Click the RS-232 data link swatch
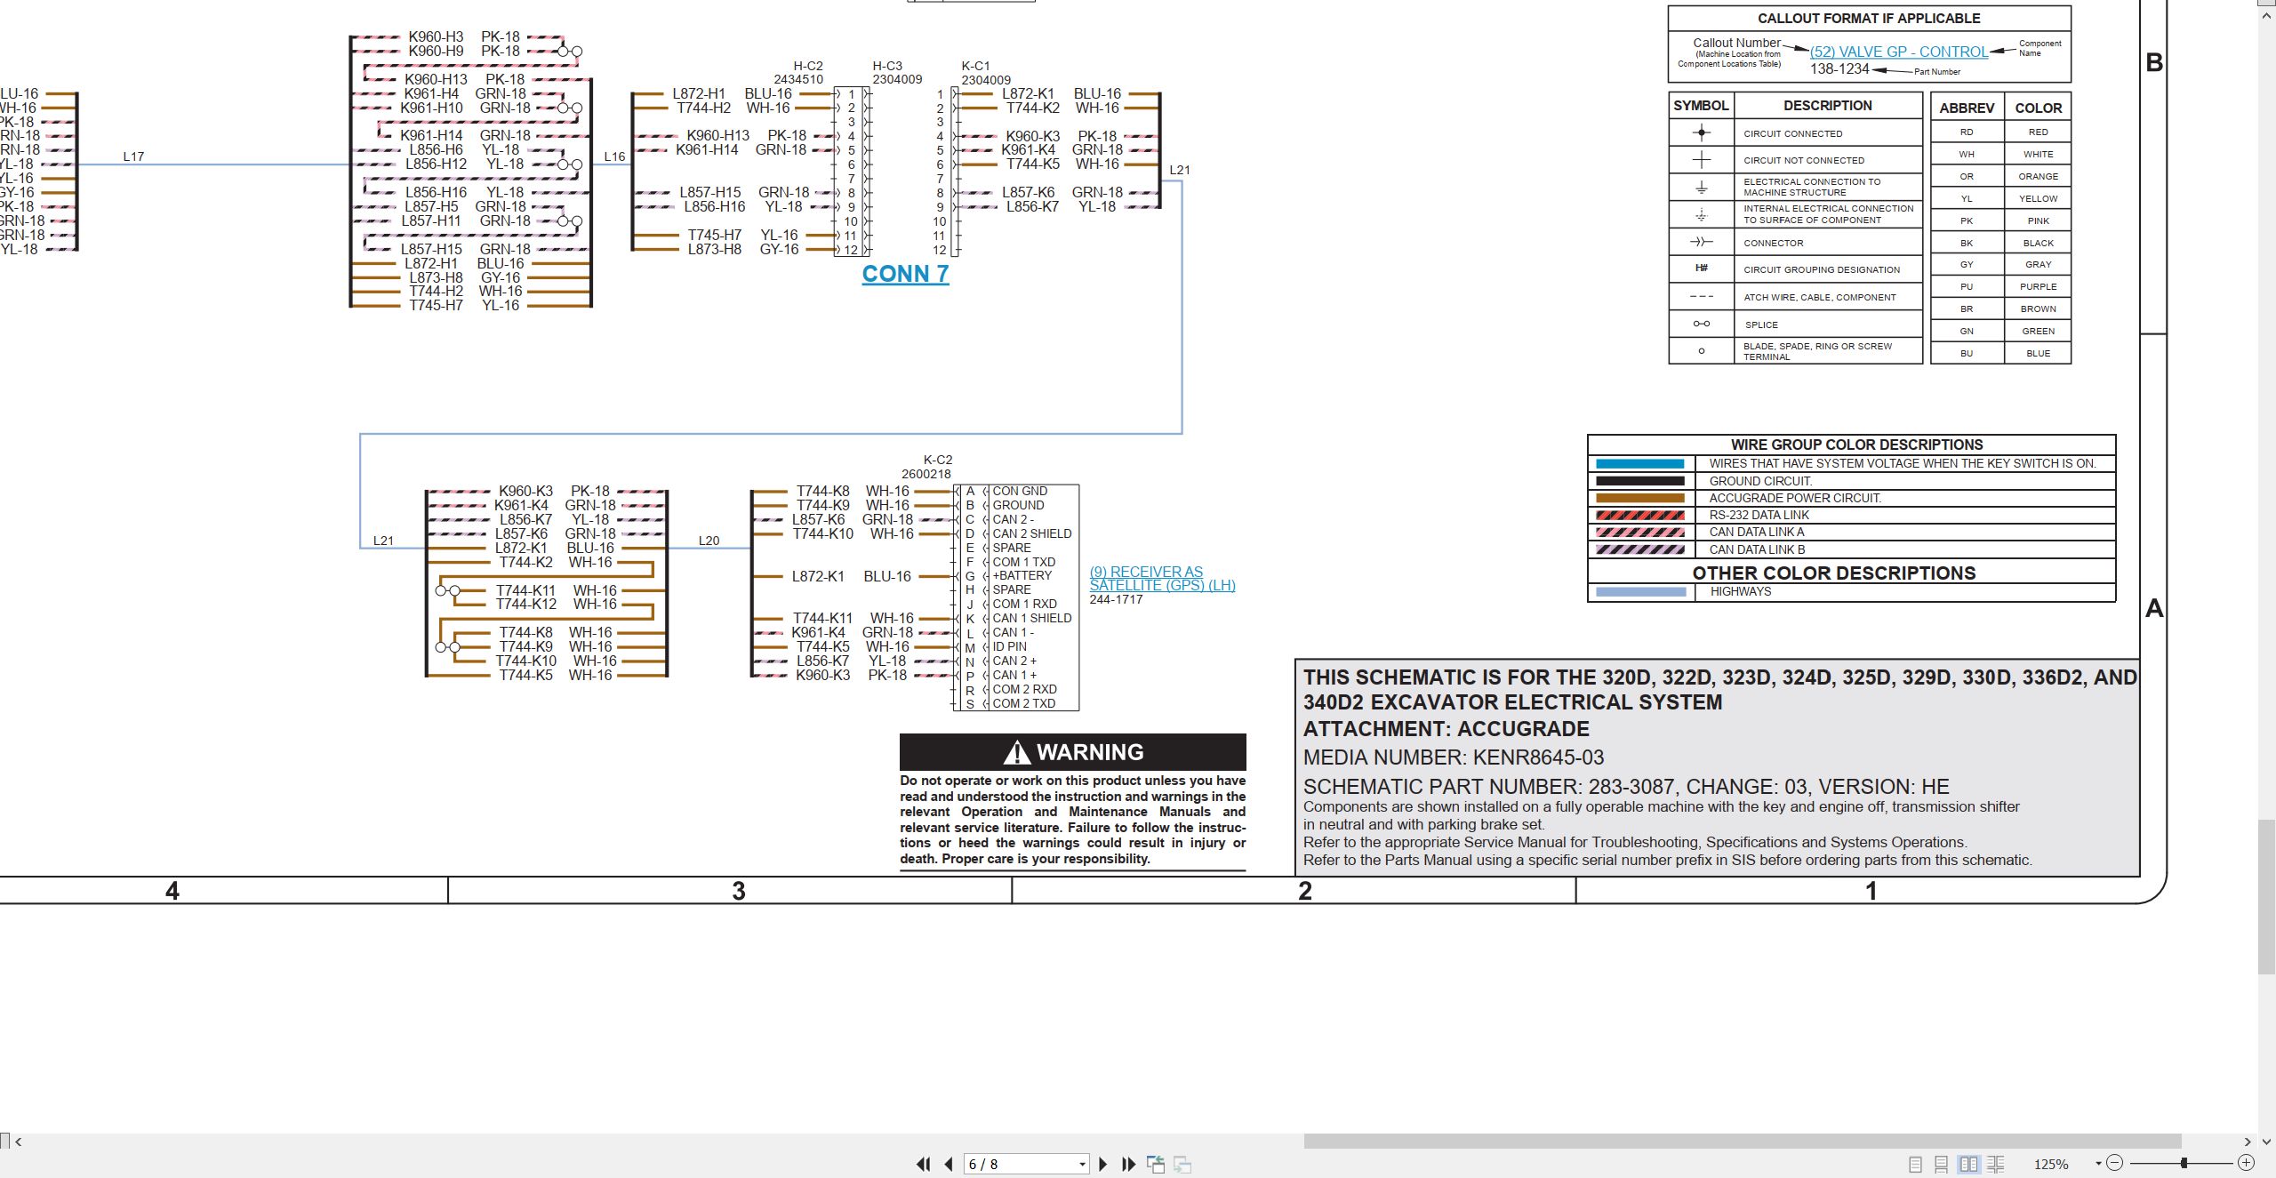Viewport: 2276px width, 1178px height. coord(1640,515)
